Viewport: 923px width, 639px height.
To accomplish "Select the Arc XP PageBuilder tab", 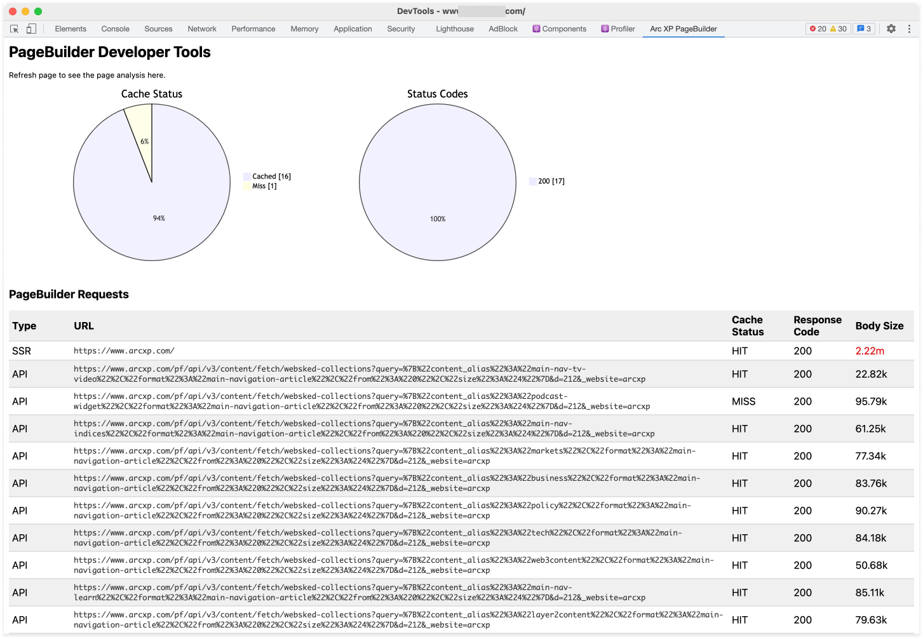I will [x=684, y=29].
